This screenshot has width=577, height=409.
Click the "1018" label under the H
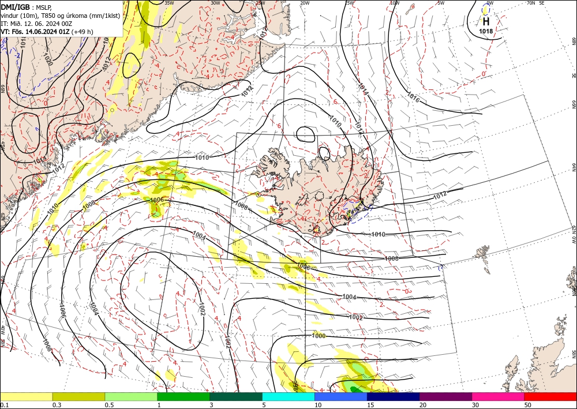coord(486,31)
